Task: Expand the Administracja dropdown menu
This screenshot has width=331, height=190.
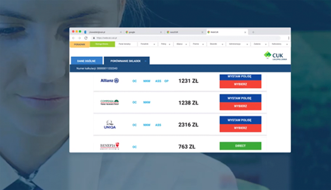Action: pyautogui.click(x=238, y=44)
